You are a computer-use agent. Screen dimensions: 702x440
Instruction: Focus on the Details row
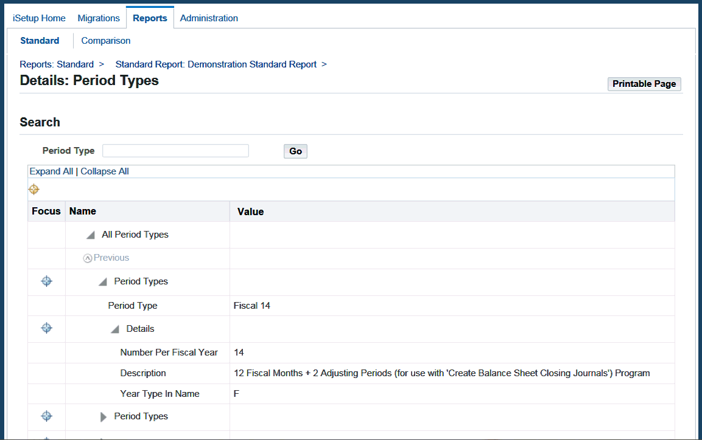[x=46, y=328]
